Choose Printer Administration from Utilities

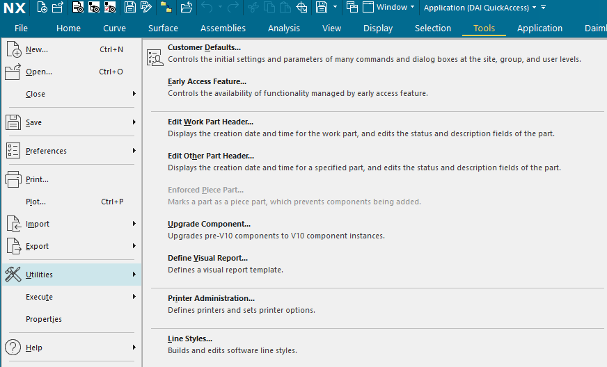click(211, 298)
